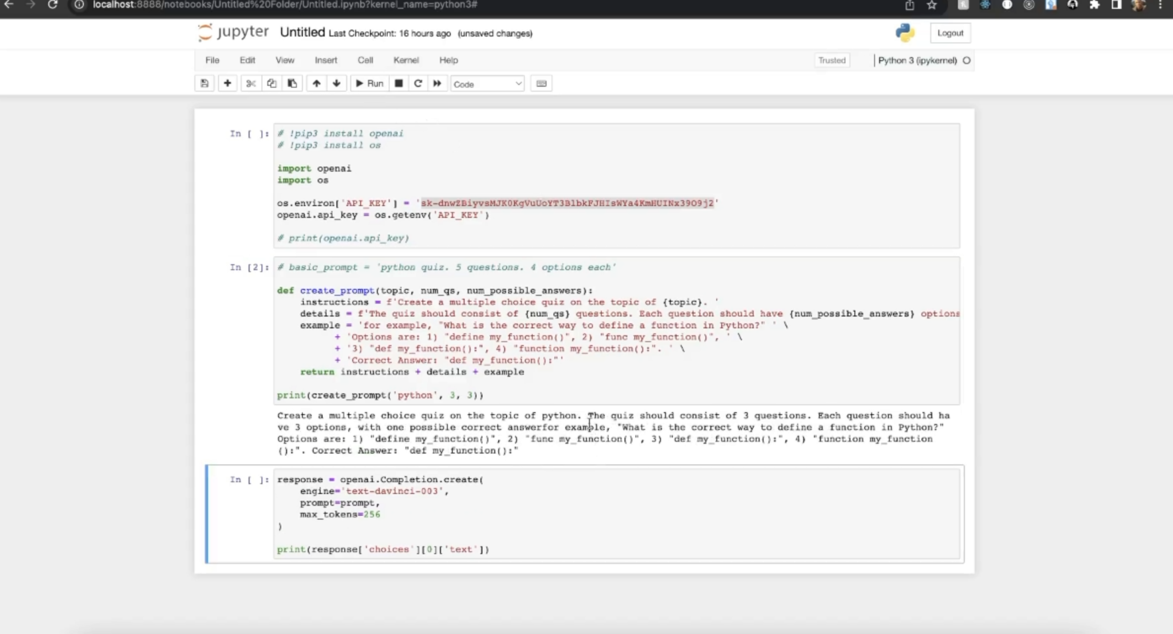Screen dimensions: 1173x634
Task: Interrupt the kernel with stop icon
Action: pos(399,83)
